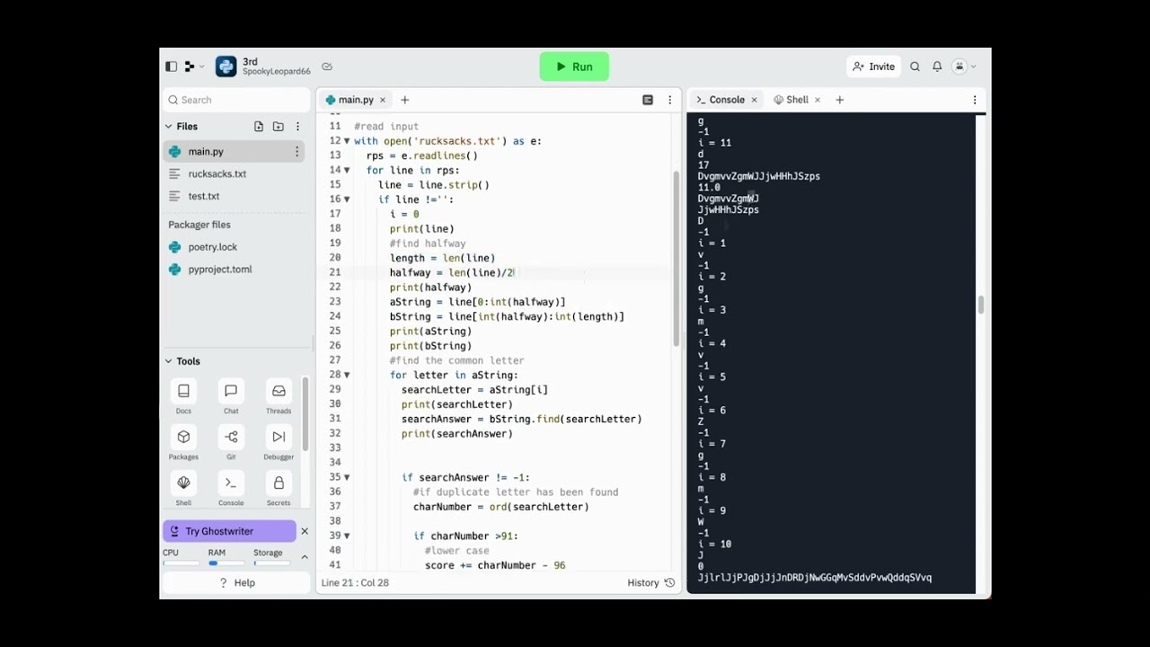Collapse the Tools section

click(168, 361)
